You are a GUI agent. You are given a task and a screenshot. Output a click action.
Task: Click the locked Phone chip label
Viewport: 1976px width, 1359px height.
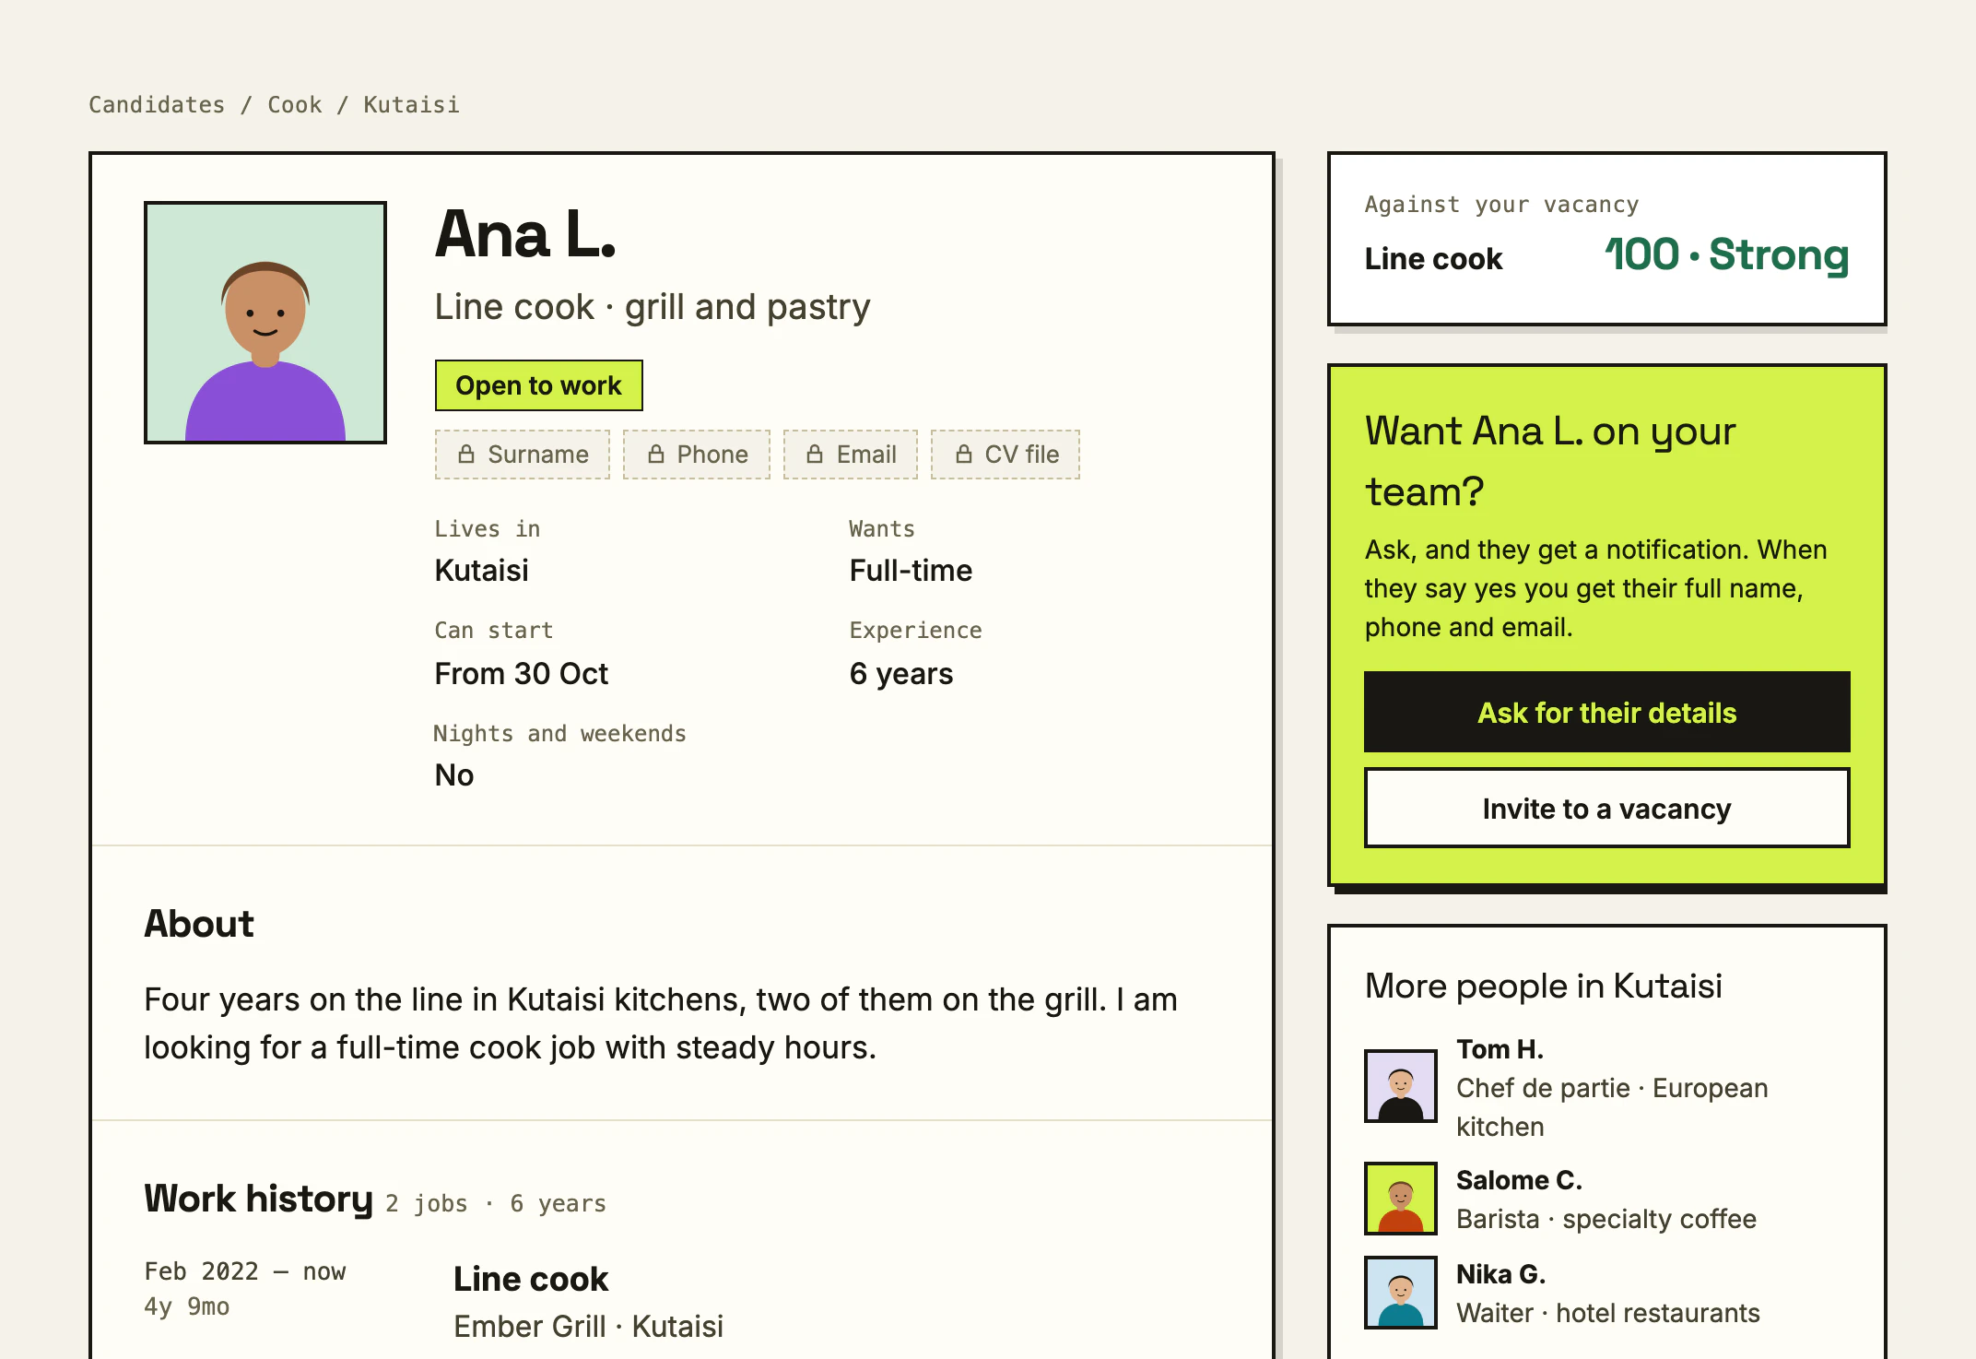712,455
